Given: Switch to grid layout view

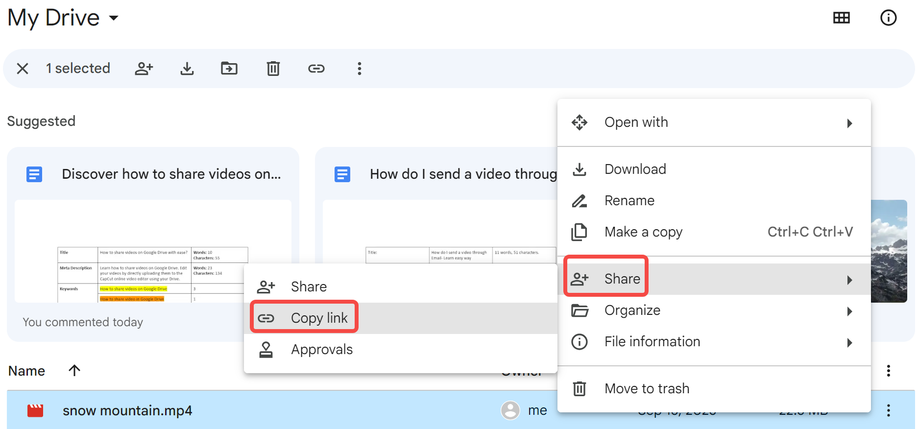Looking at the screenshot, I should 841,18.
